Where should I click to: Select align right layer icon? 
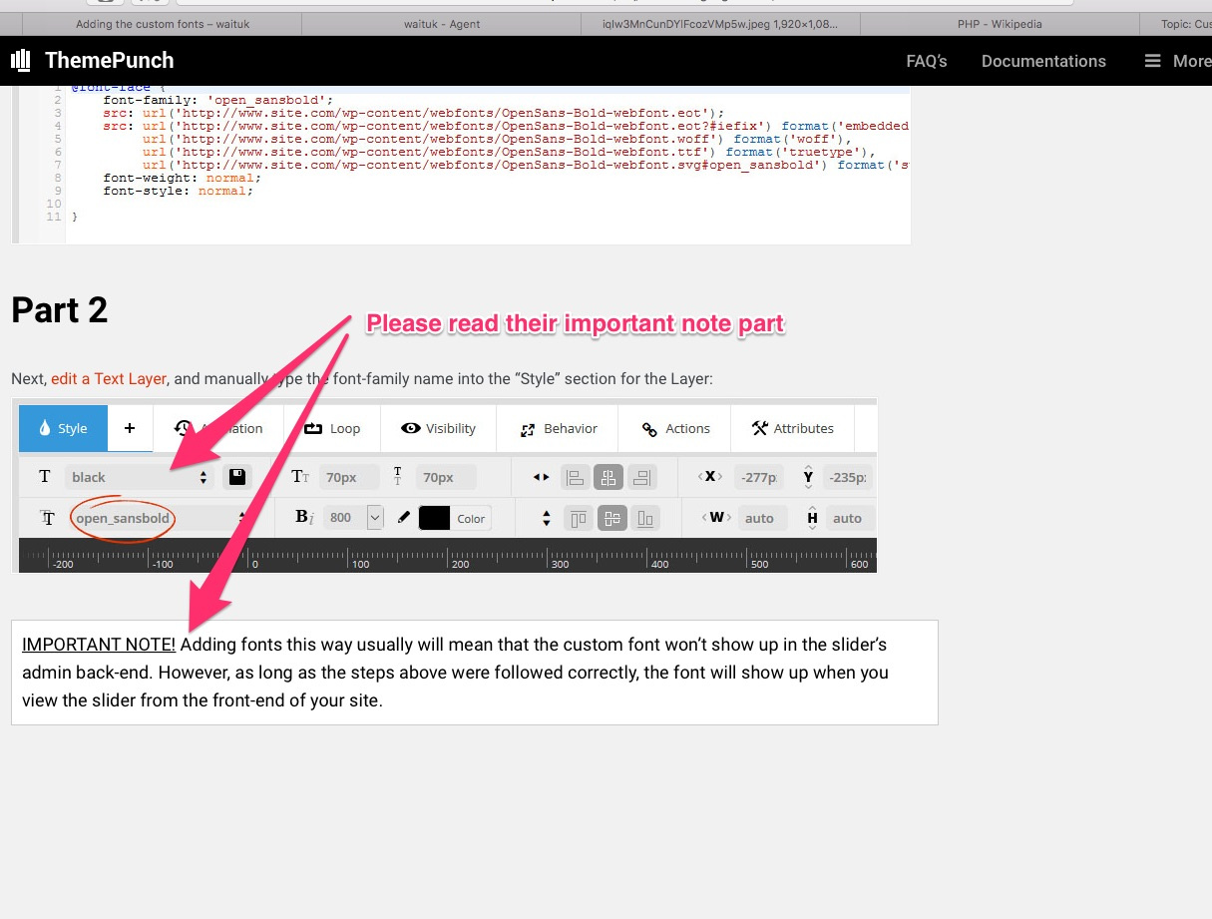[x=641, y=477]
